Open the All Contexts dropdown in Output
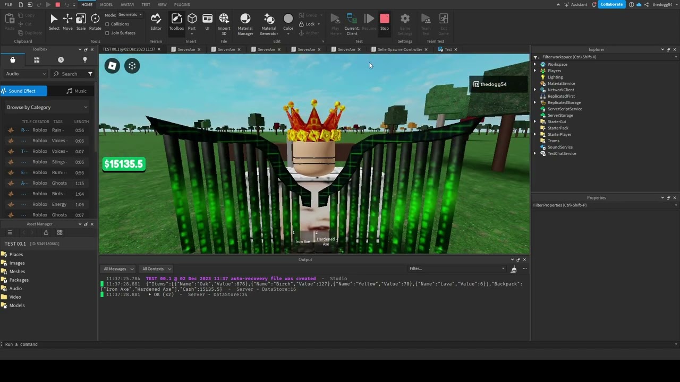 [x=156, y=269]
